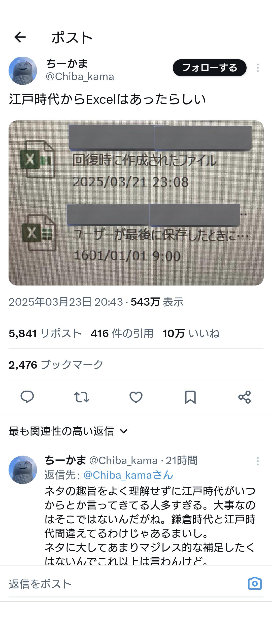Open the share icon in the action row
Screen dimensions: 272x635
click(245, 397)
